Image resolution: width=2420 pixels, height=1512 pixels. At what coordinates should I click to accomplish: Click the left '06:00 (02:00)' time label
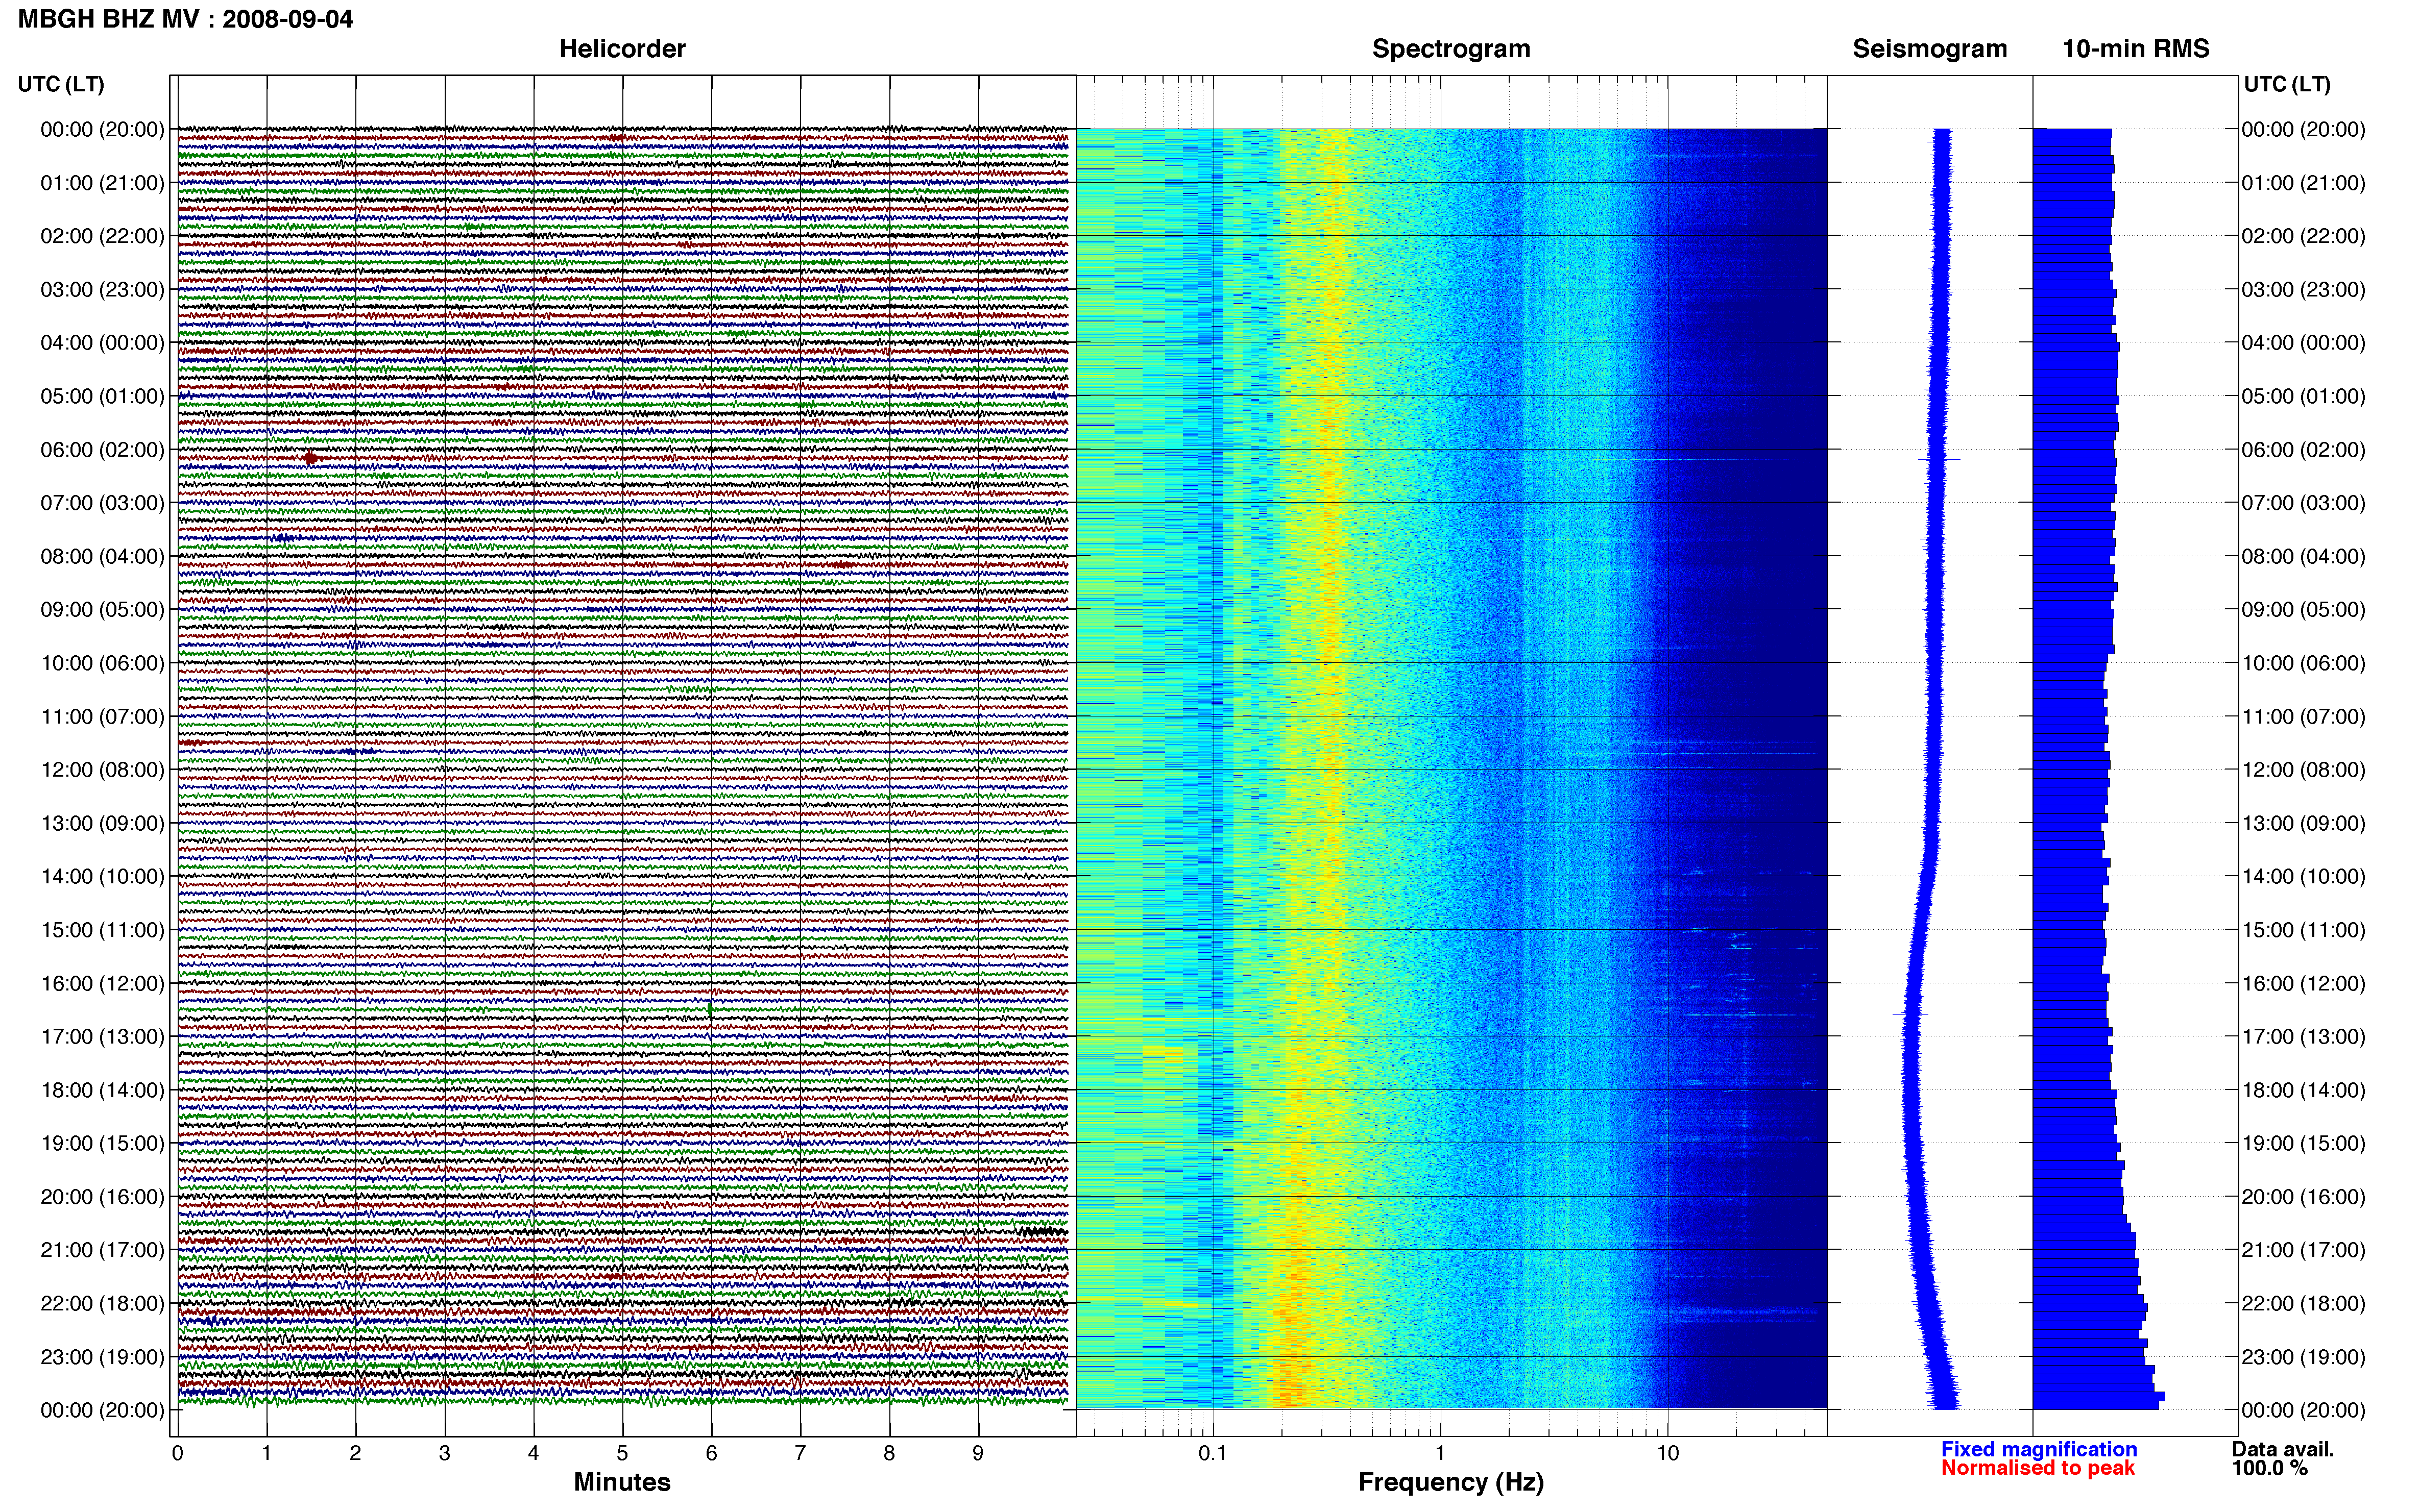pyautogui.click(x=102, y=450)
